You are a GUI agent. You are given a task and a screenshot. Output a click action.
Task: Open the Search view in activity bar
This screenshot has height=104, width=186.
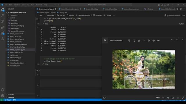(3, 15)
